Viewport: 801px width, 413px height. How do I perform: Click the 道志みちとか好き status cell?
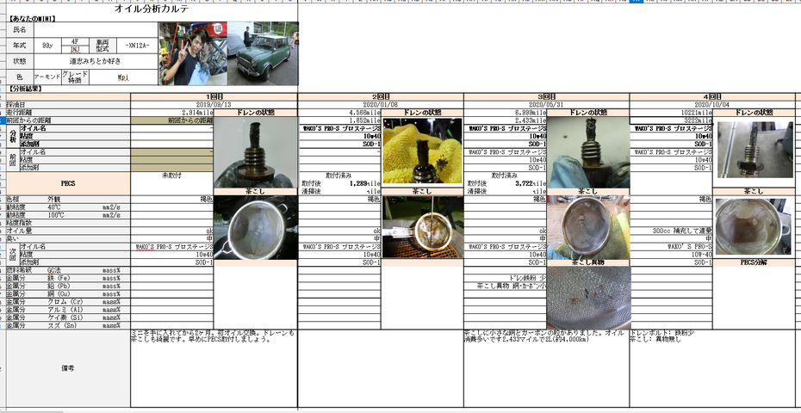[96, 61]
